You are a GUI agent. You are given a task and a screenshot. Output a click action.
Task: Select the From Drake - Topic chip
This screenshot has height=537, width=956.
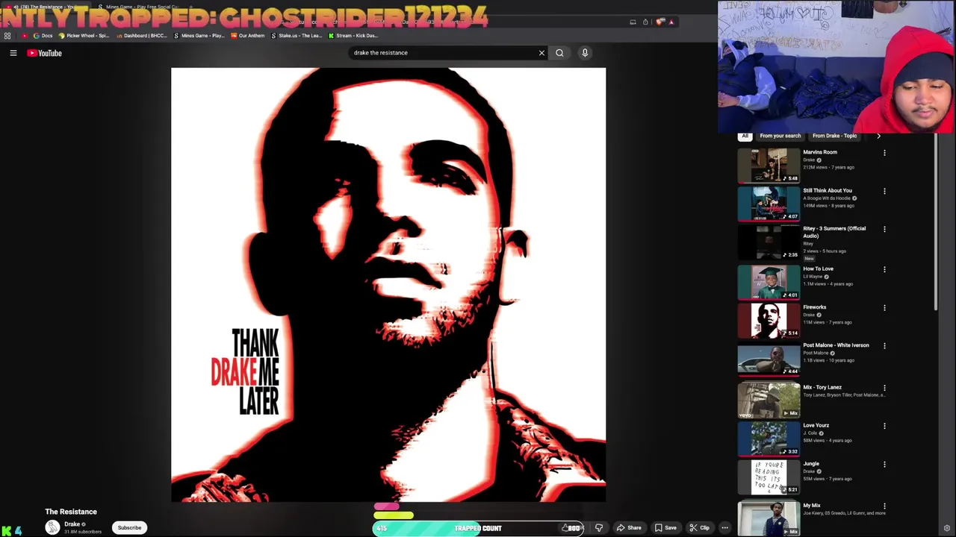(x=834, y=136)
